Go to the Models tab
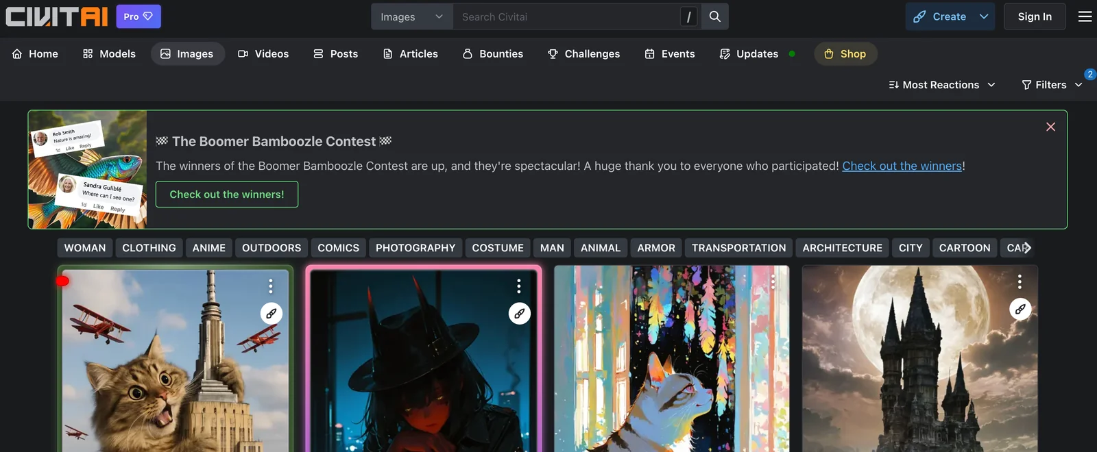Image resolution: width=1097 pixels, height=452 pixels. 109,54
